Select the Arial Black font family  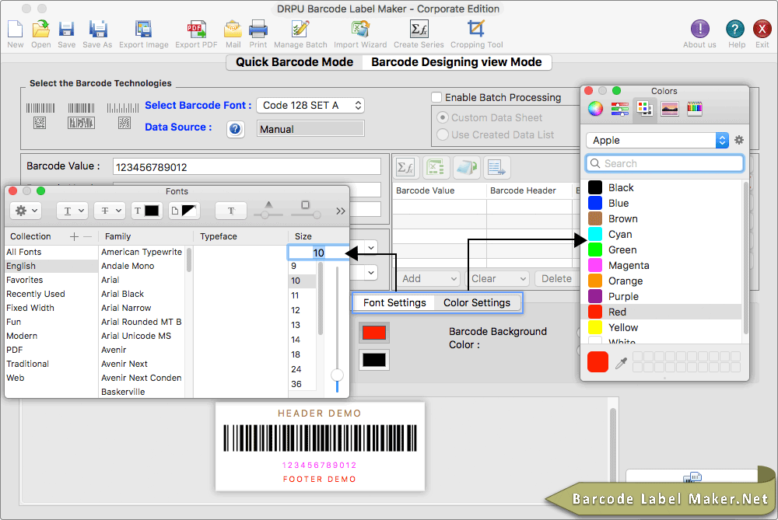[x=142, y=294]
